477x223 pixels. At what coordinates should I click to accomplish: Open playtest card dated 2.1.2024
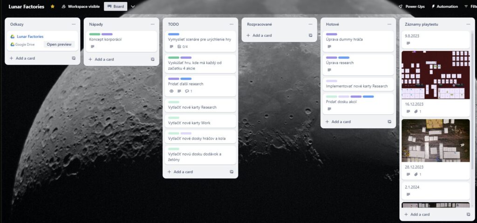436,191
